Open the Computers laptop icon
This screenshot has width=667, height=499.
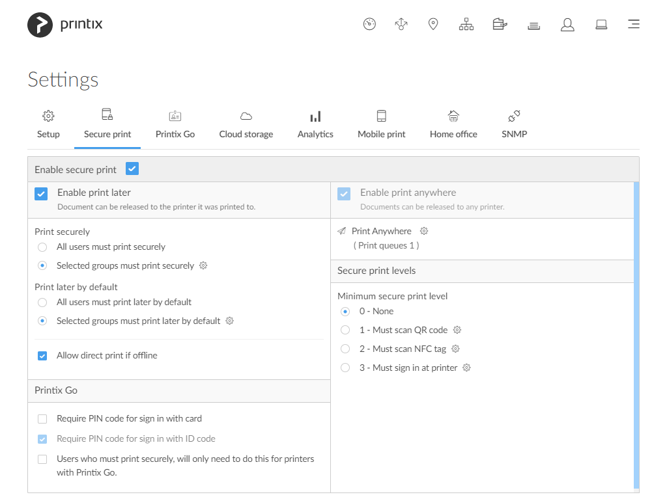pyautogui.click(x=601, y=25)
